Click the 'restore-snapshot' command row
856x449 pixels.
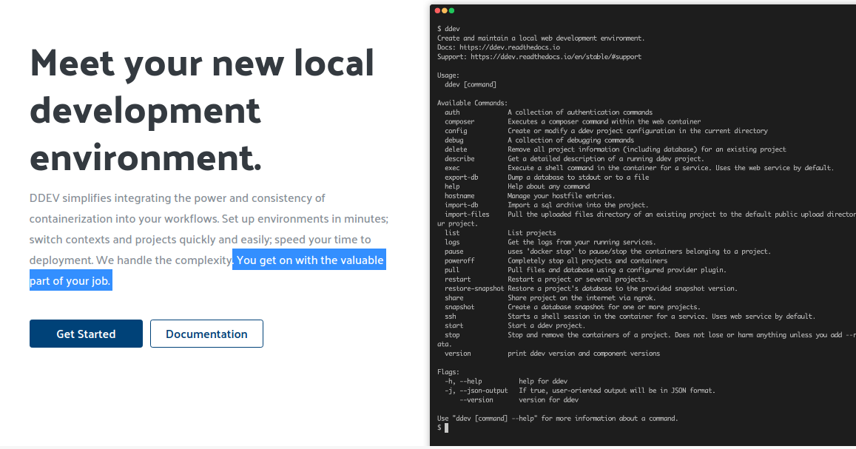pyautogui.click(x=591, y=288)
